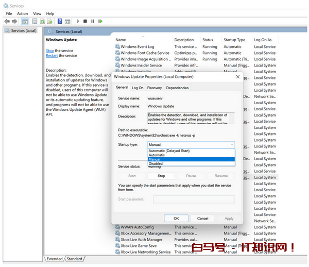The height and width of the screenshot is (267, 309).
Task: Choose Automatic (Delayed Start) option
Action: [x=168, y=151]
